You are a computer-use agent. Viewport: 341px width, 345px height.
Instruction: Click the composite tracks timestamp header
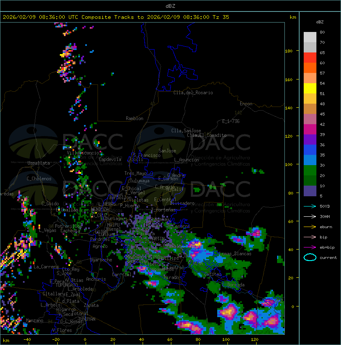pos(116,17)
